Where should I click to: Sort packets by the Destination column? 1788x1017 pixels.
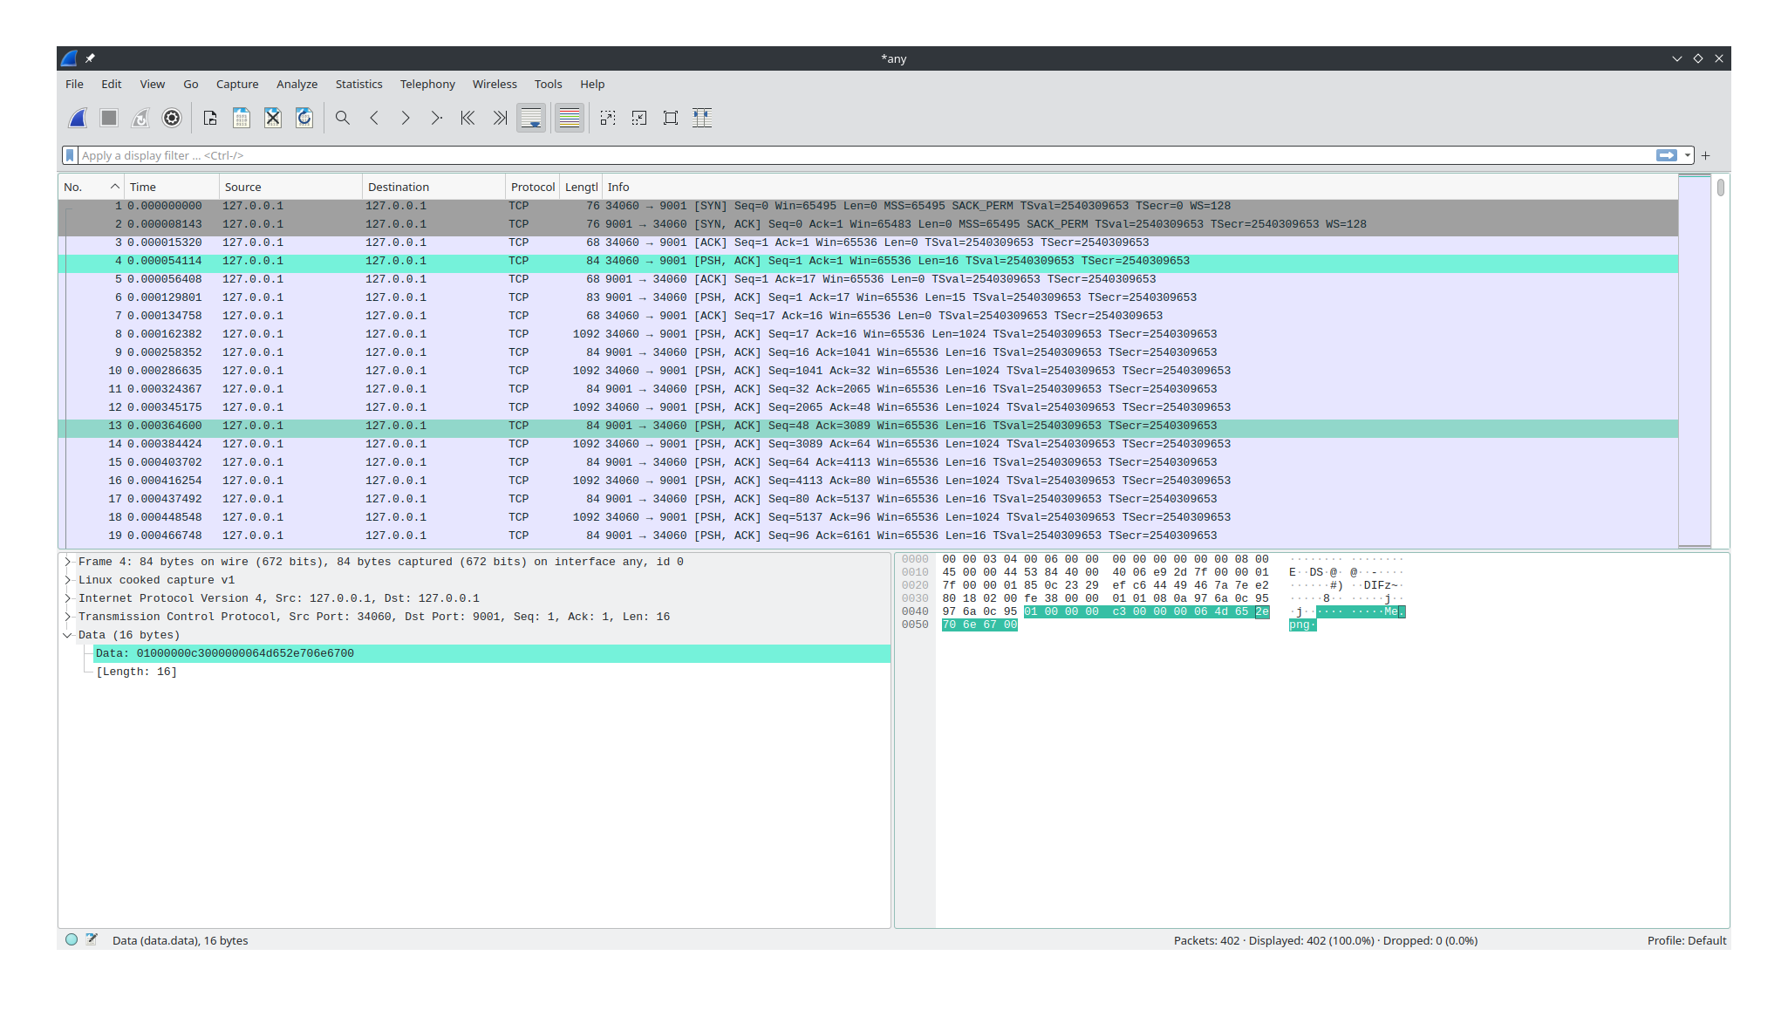(433, 187)
